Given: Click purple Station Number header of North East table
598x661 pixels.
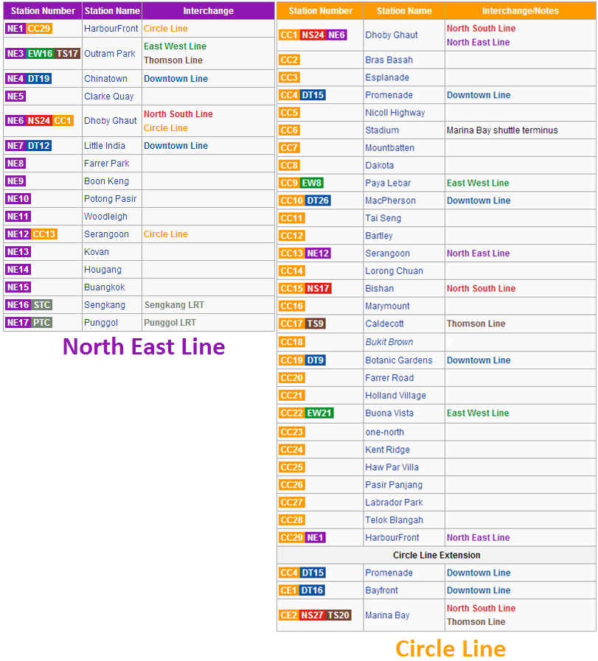Looking at the screenshot, I should point(43,11).
